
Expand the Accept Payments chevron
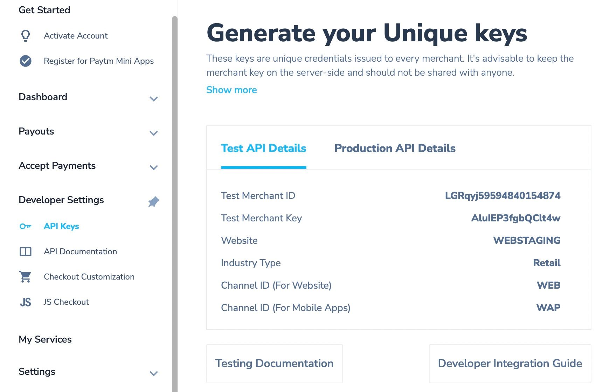pos(154,167)
